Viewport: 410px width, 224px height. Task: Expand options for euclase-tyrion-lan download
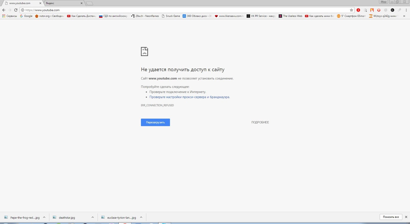141,217
